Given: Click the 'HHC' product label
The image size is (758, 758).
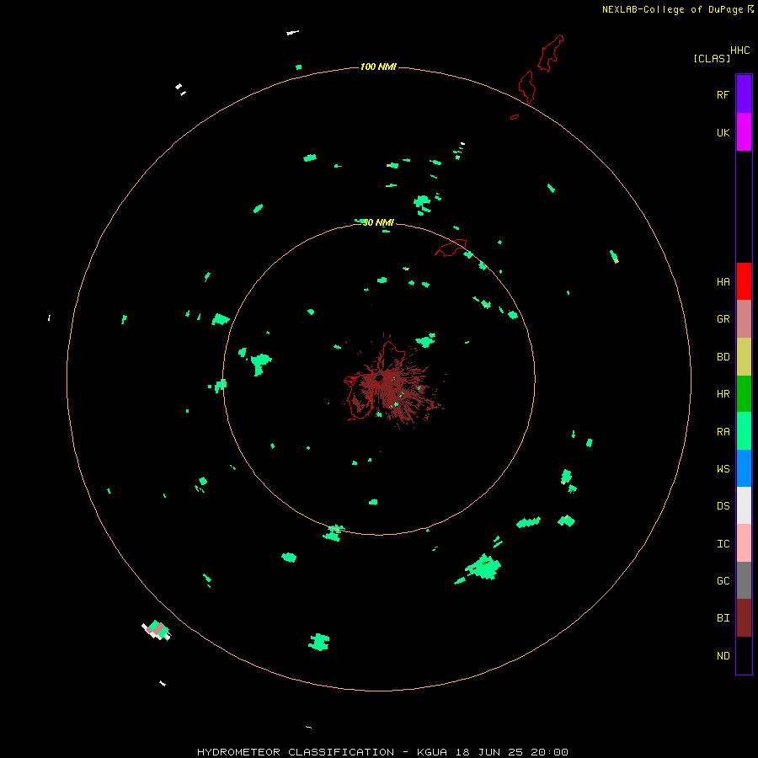Looking at the screenshot, I should 739,51.
